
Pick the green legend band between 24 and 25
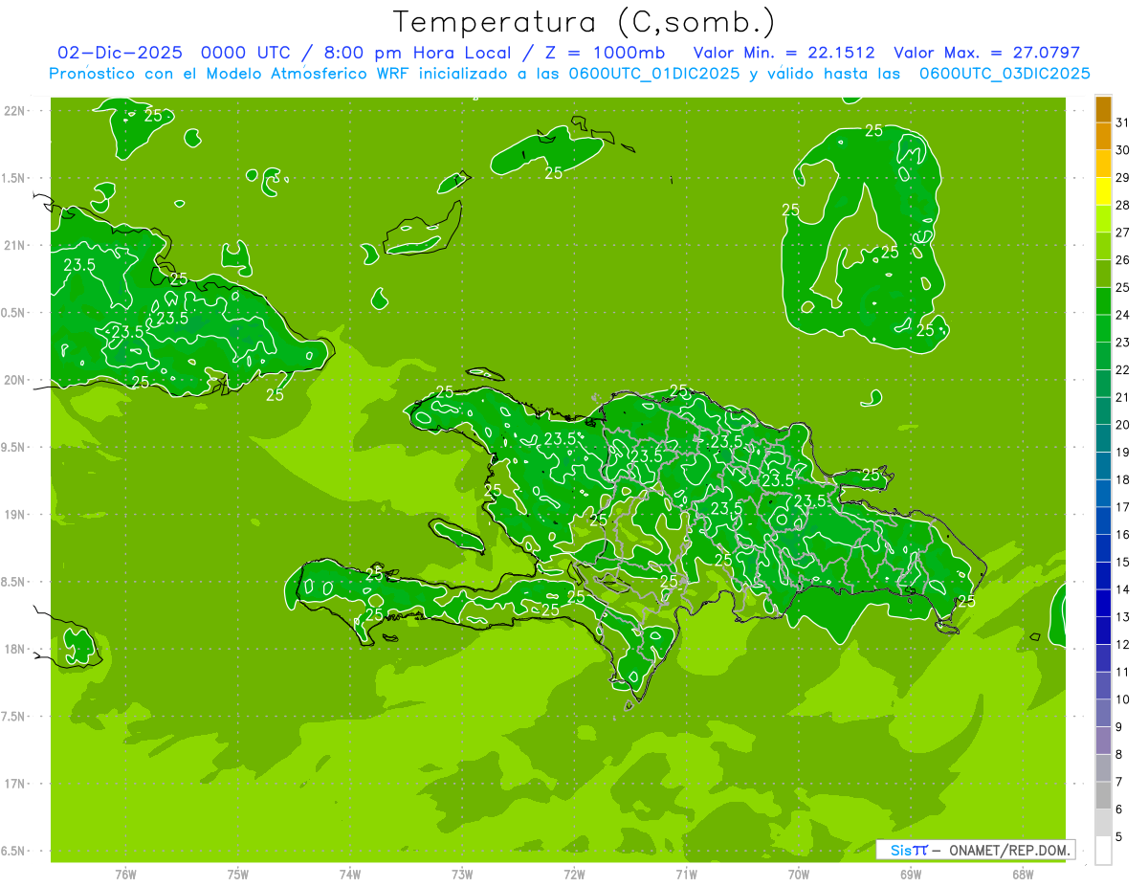click(1103, 301)
